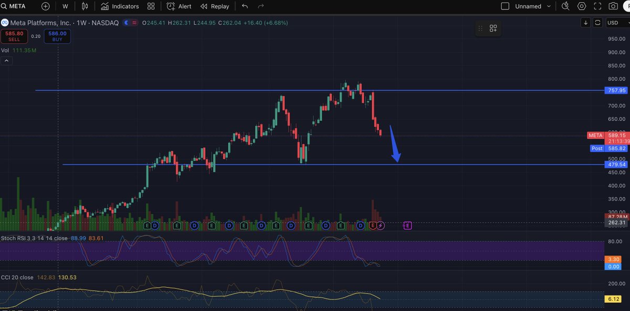Redo the last chart action

click(261, 6)
